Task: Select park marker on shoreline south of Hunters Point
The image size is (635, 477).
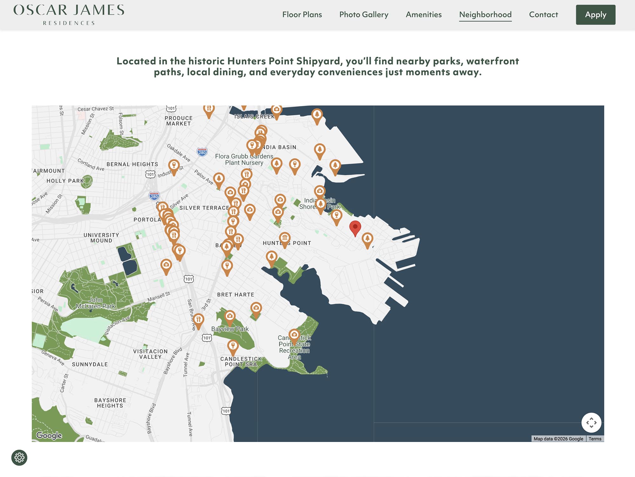Action: click(x=271, y=259)
